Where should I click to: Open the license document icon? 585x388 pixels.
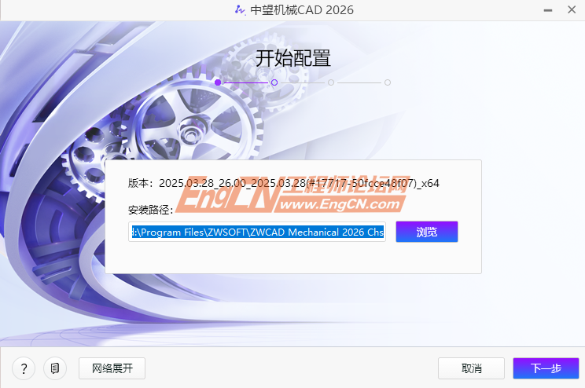(x=55, y=368)
